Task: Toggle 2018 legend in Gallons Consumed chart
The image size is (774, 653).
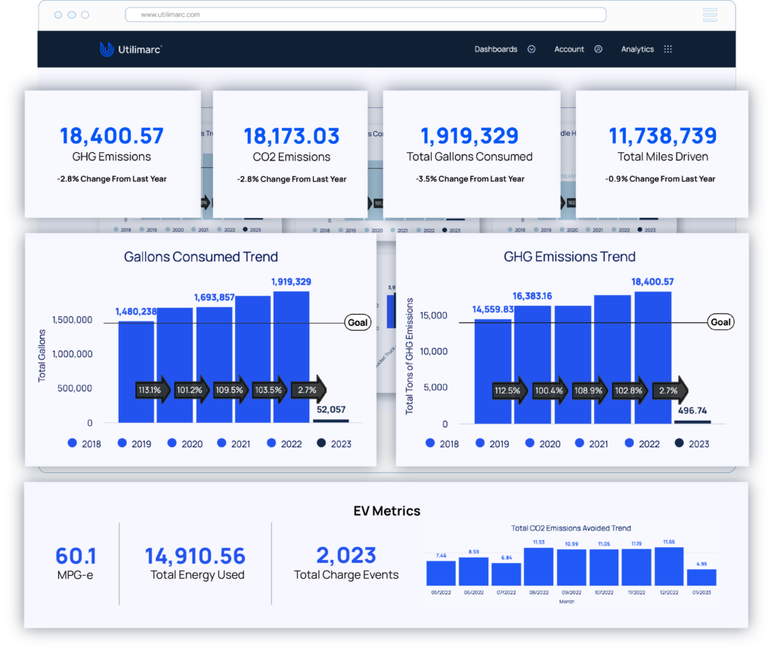Action: pyautogui.click(x=85, y=443)
